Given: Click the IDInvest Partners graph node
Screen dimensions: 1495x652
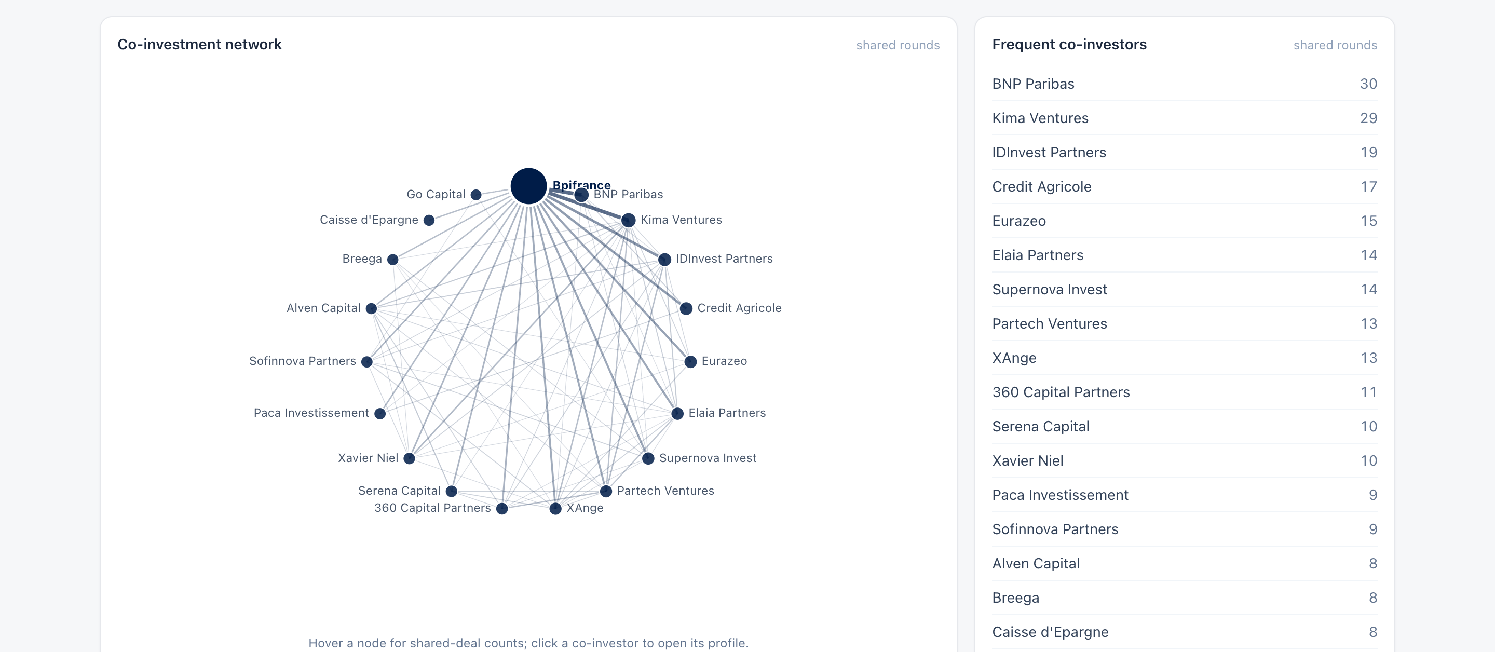Looking at the screenshot, I should tap(664, 259).
